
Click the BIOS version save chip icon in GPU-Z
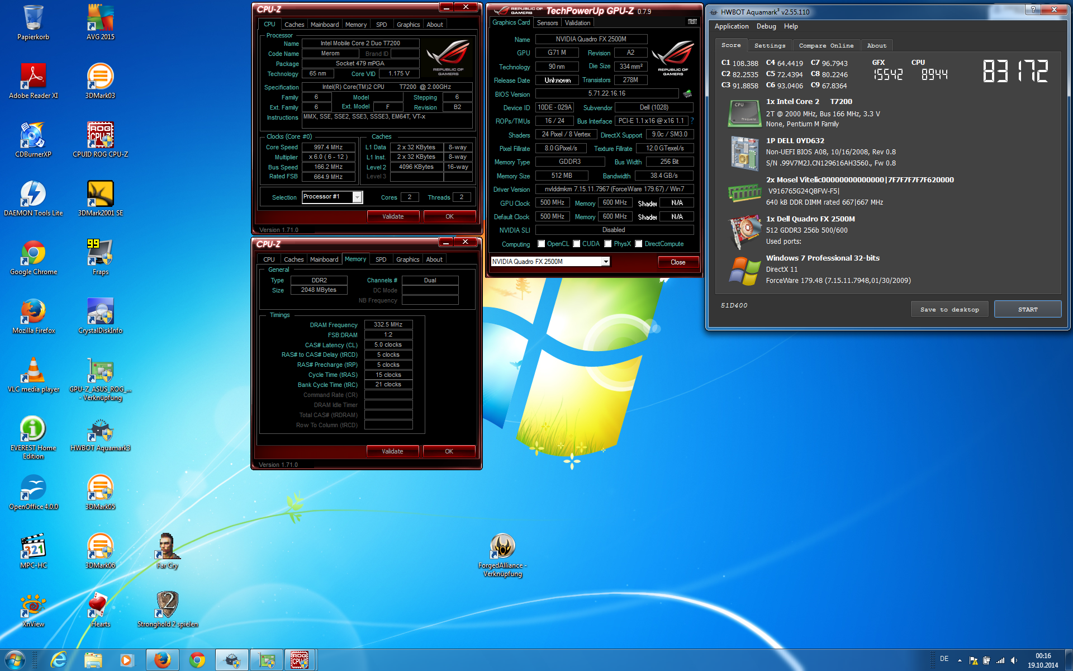point(687,94)
